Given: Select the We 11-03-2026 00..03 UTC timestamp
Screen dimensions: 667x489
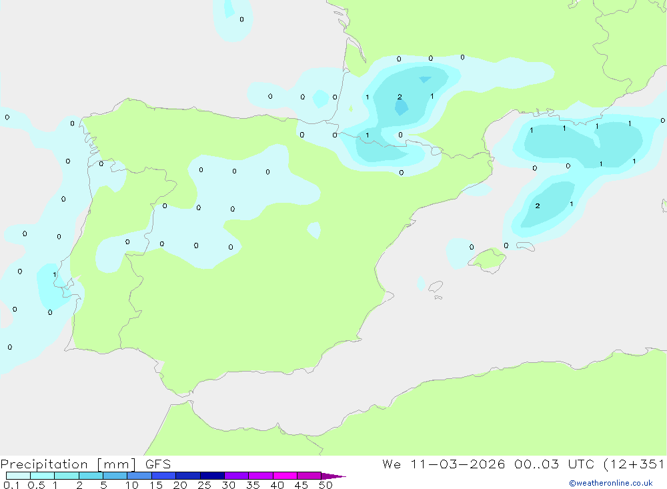Looking at the screenshot, I should pos(488,464).
